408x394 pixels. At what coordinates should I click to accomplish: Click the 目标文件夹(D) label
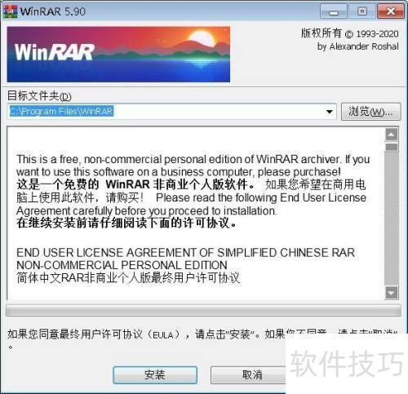tap(39, 95)
